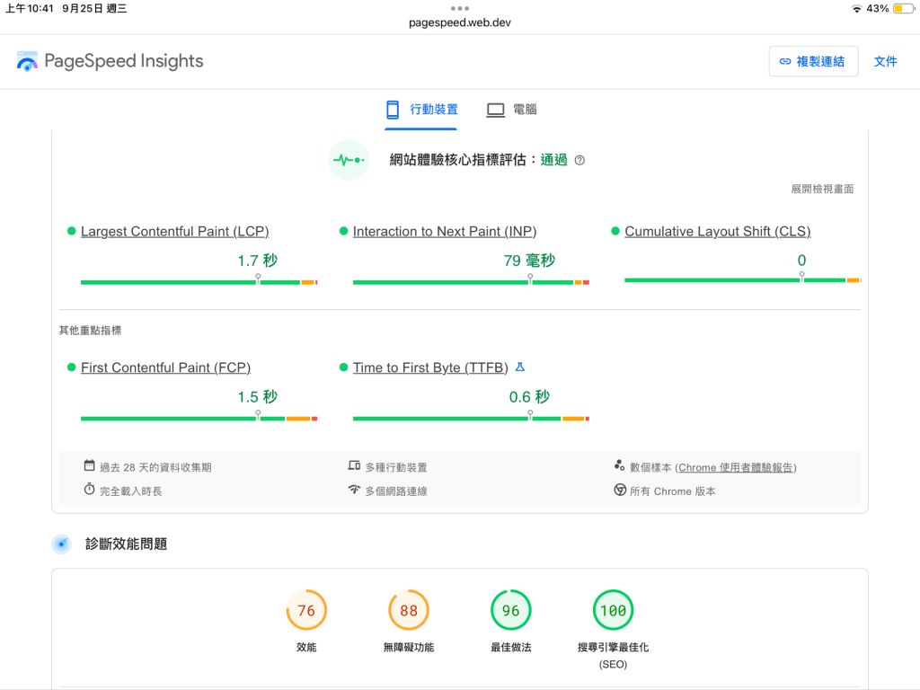The height and width of the screenshot is (690, 920).
Task: Click the 無障礙功能 score gauge showing 88
Action: click(409, 611)
